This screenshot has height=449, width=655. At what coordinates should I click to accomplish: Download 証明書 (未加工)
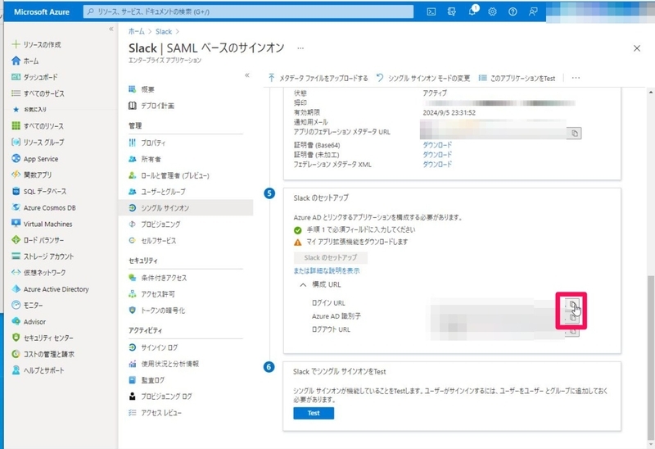click(x=437, y=155)
